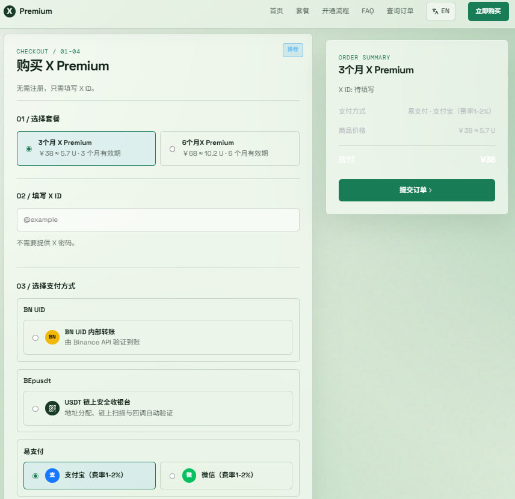Select 支付宝 payment radio button
This screenshot has height=499, width=515.
[x=35, y=476]
